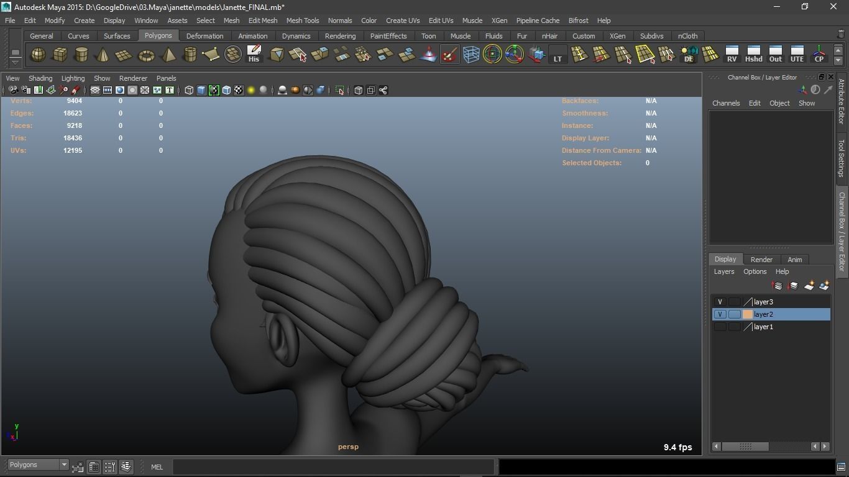
Task: Click the orange color swatch of layer2
Action: pos(748,314)
